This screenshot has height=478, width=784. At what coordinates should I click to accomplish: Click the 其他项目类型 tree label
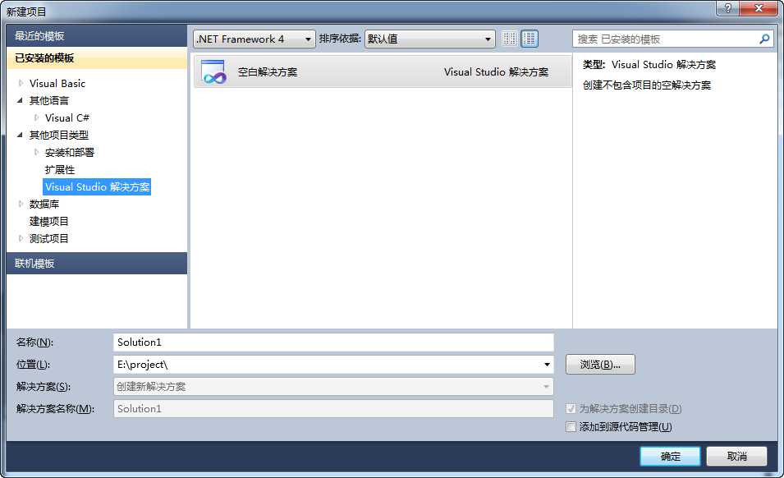pos(58,135)
